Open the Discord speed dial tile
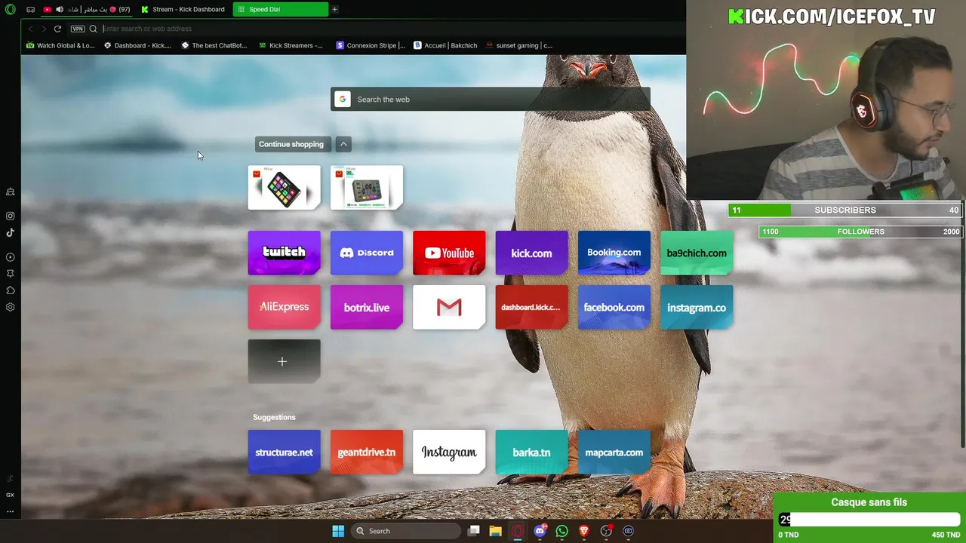Viewport: 966px width, 543px height. (367, 253)
